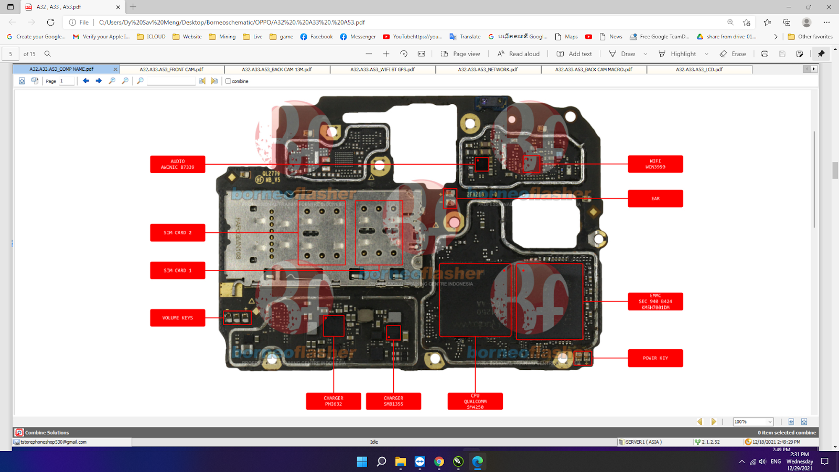Click the yellow previous triangle near zoom
The height and width of the screenshot is (472, 839).
[x=700, y=422]
